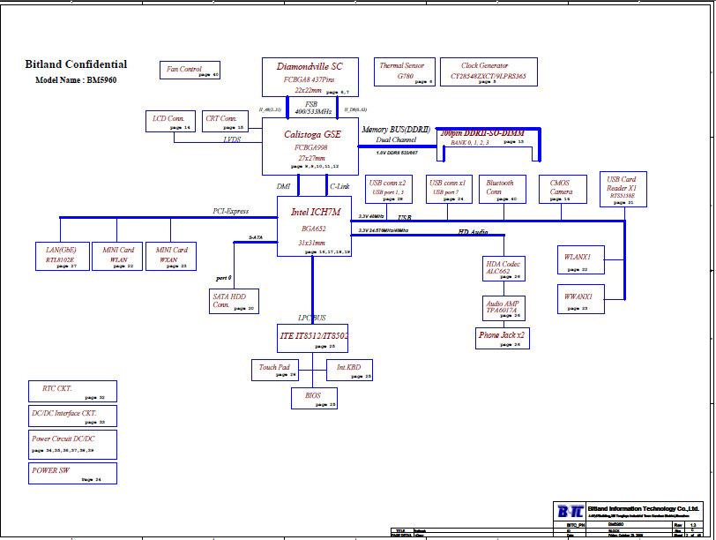Click the Phone Jack x2 block
Viewport: 716px width, 540px height.
[x=503, y=339]
